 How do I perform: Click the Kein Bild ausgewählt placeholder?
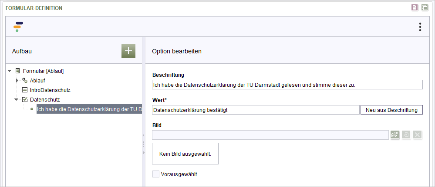[x=185, y=154]
